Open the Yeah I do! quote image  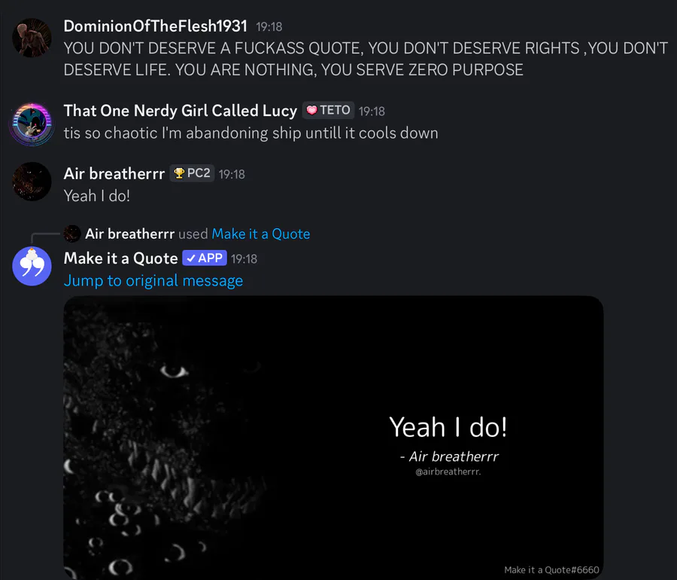click(x=333, y=438)
